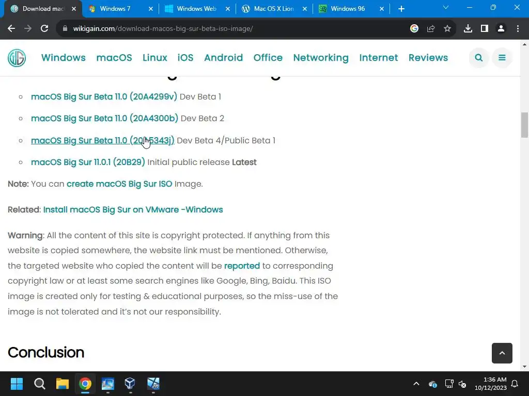Click the taskbar icon labeled nt
This screenshot has height=396, width=529.
pos(153,384)
